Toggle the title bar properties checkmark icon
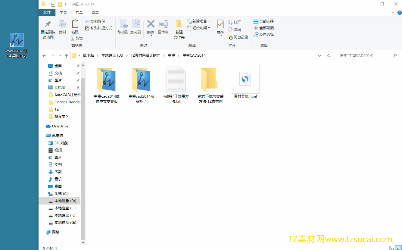 [53, 4]
